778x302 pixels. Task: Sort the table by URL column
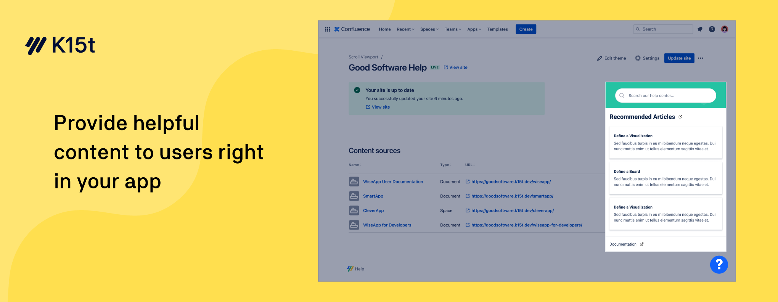click(x=470, y=165)
